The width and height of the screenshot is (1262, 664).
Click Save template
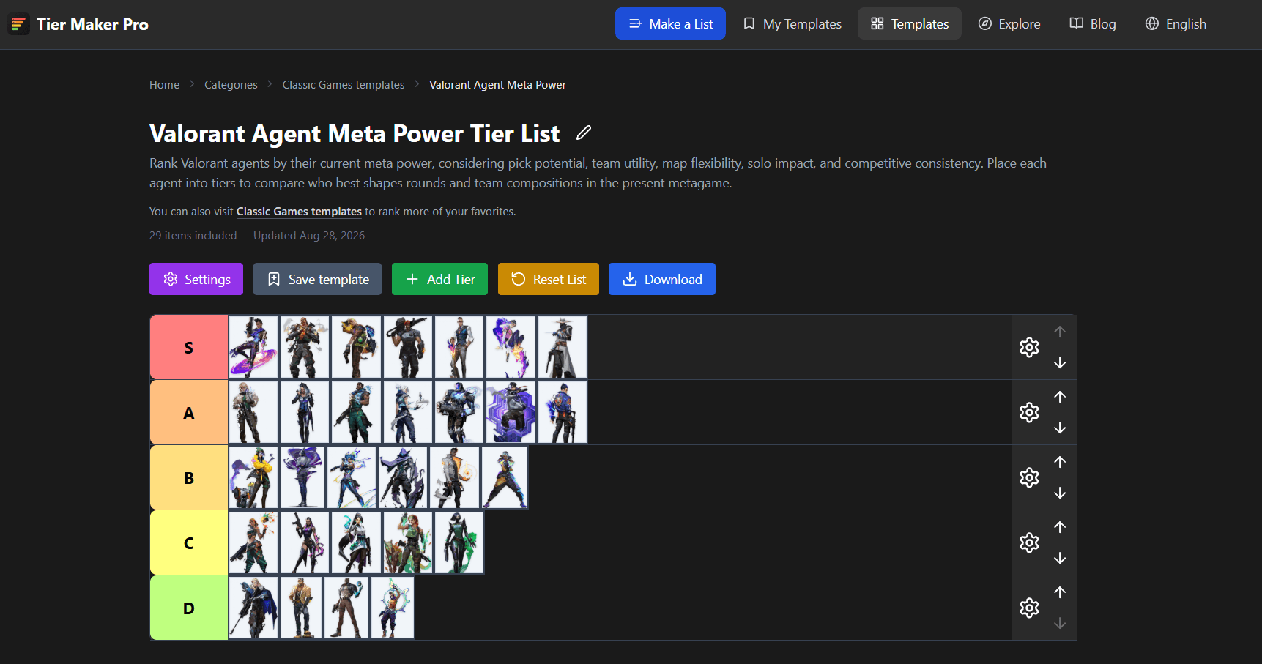[x=317, y=279]
